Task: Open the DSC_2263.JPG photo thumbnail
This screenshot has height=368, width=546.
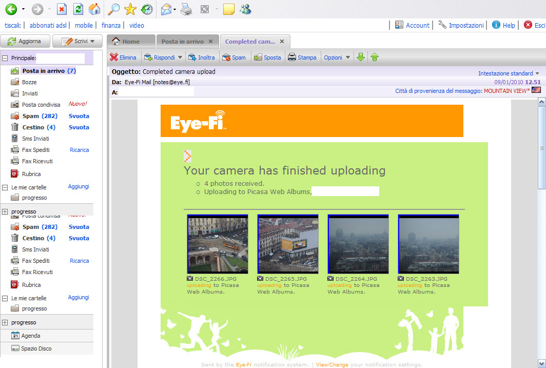Action: (428, 244)
